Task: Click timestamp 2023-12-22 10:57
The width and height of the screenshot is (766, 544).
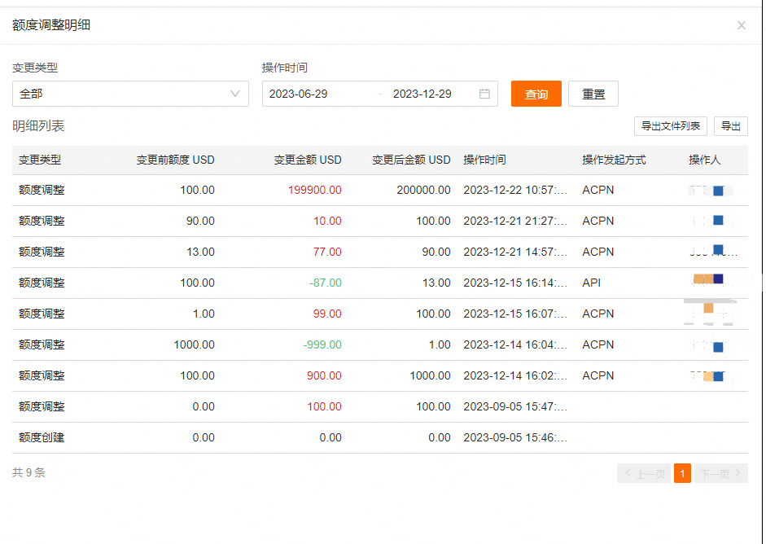Action: pos(515,190)
